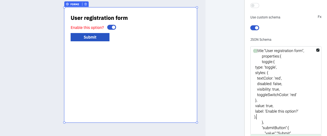Viewport: 327px width, 136px height.
Task: Click the 'Use custom schema' label
Action: [265, 17]
